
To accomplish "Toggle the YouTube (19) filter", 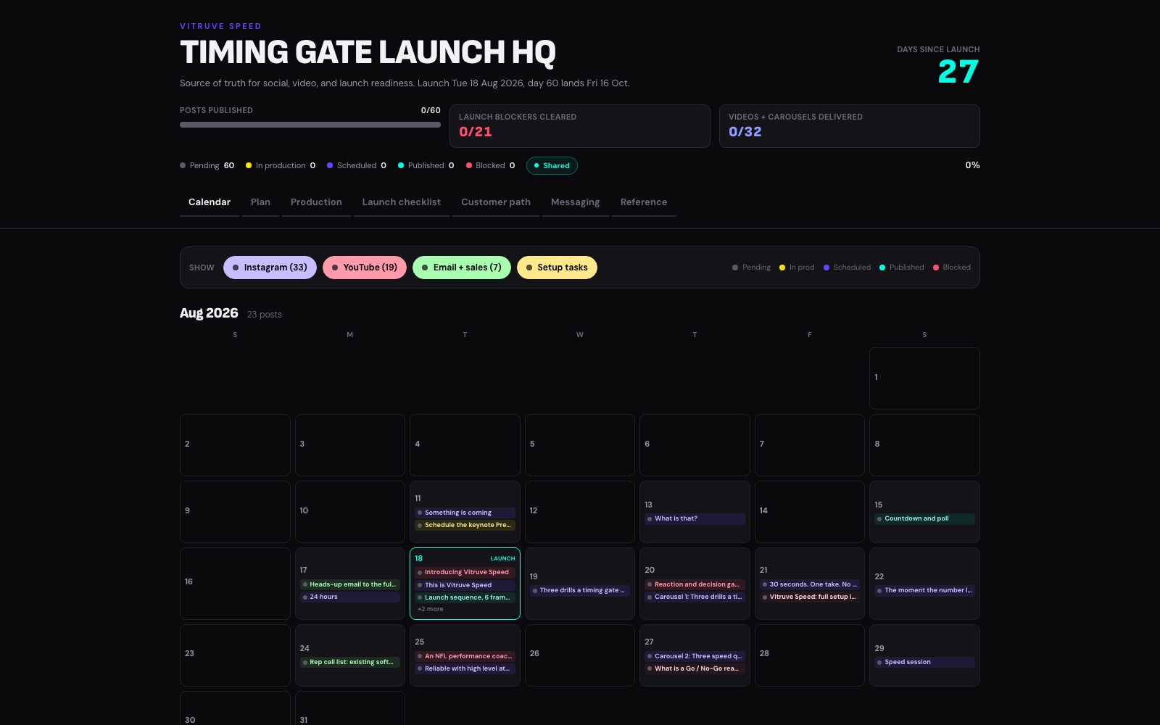I will (365, 268).
